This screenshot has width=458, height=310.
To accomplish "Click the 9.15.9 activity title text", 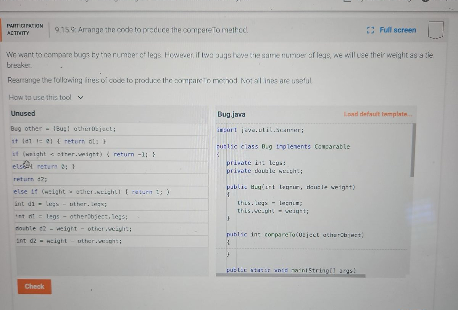I will click(x=152, y=30).
